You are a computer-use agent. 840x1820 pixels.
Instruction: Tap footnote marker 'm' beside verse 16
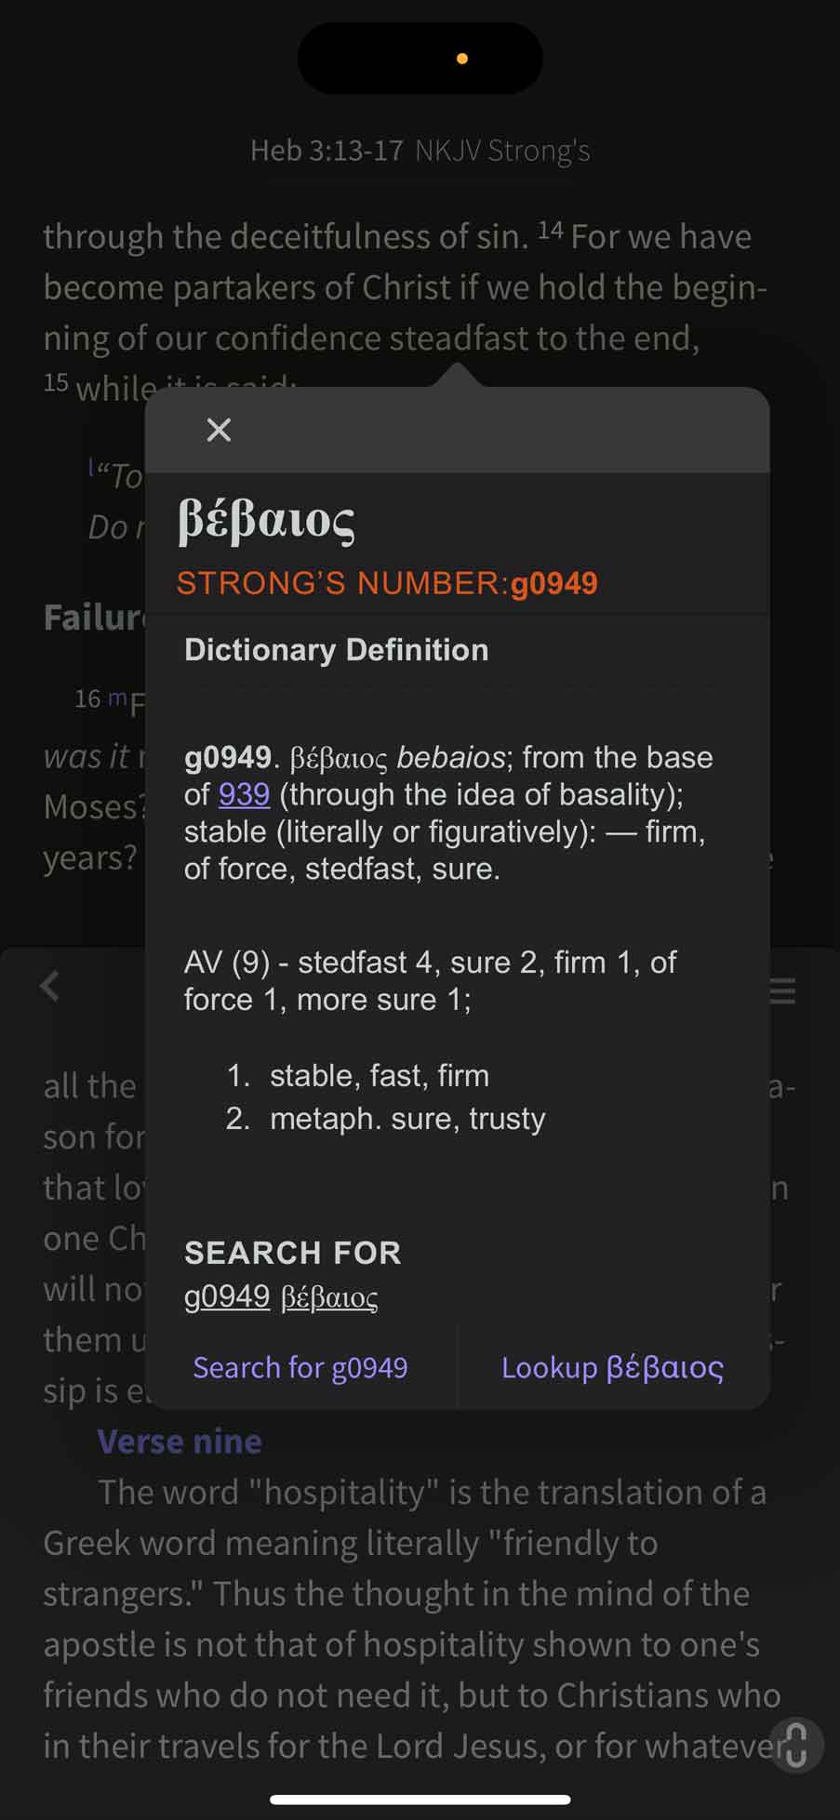[x=117, y=697]
